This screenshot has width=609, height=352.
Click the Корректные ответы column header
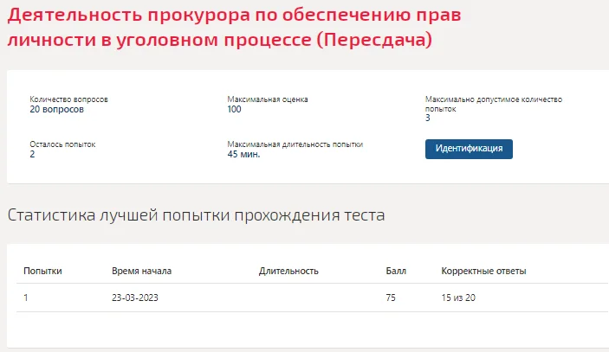[x=483, y=271]
